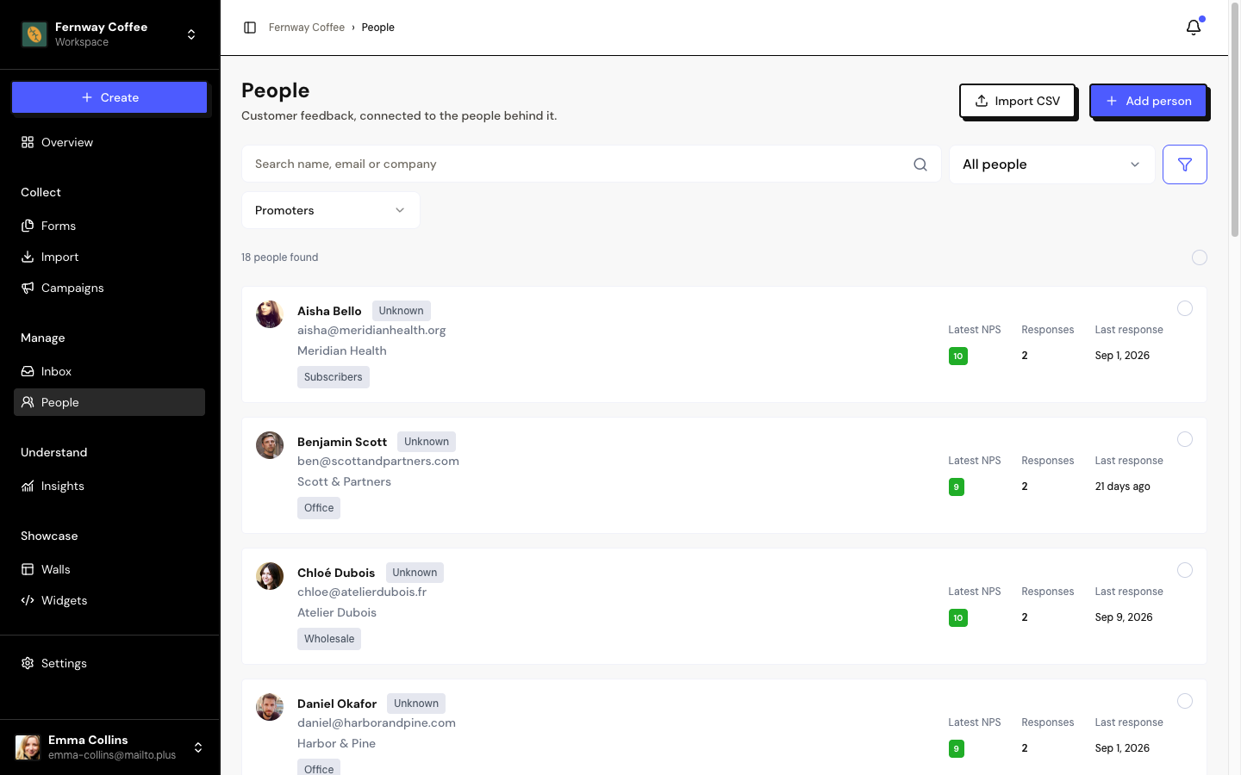Select the row checkbox for Chloé Dubois
Image resolution: width=1241 pixels, height=775 pixels.
point(1185,570)
